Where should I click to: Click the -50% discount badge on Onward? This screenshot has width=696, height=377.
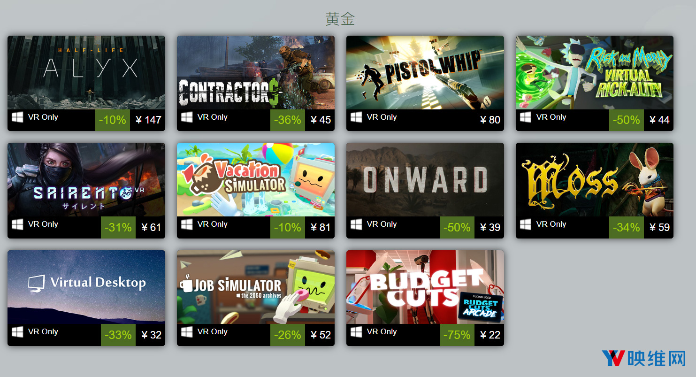(457, 227)
